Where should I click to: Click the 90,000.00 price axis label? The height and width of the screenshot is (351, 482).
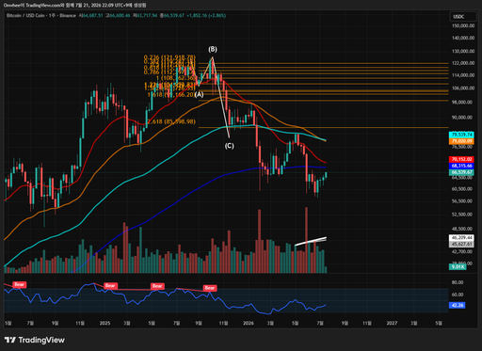coord(462,118)
